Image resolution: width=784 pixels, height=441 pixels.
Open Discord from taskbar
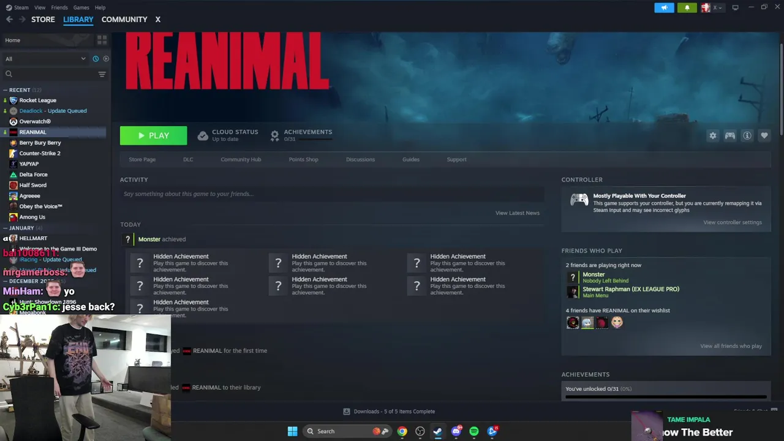tap(456, 431)
